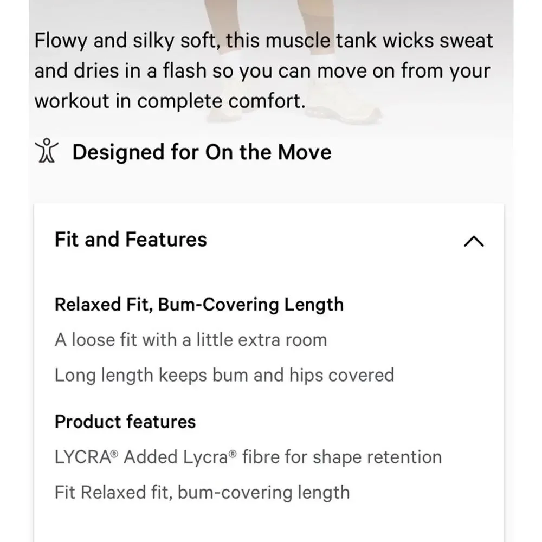Select the "Flowy and silky soft" description opening line

pyautogui.click(x=263, y=41)
